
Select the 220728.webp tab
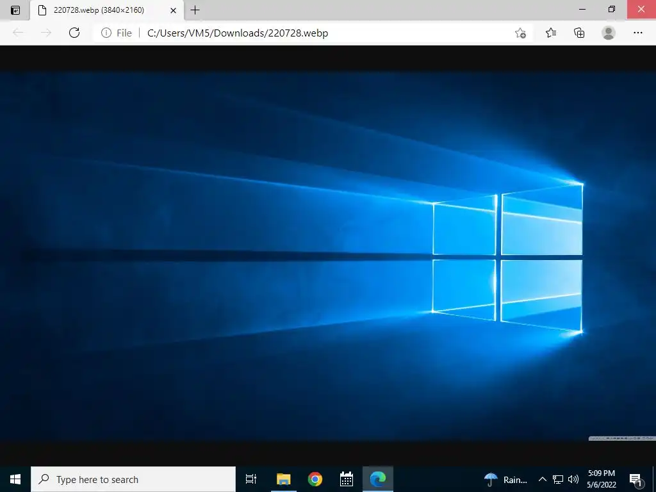pyautogui.click(x=107, y=10)
